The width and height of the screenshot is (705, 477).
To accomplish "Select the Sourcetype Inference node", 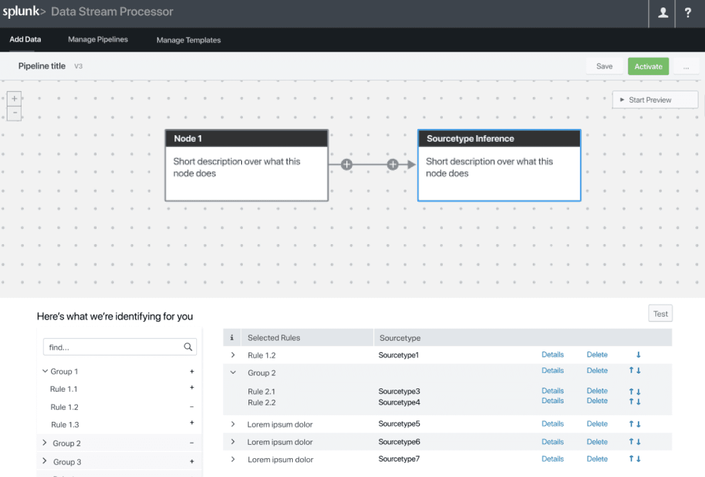I will (x=499, y=165).
